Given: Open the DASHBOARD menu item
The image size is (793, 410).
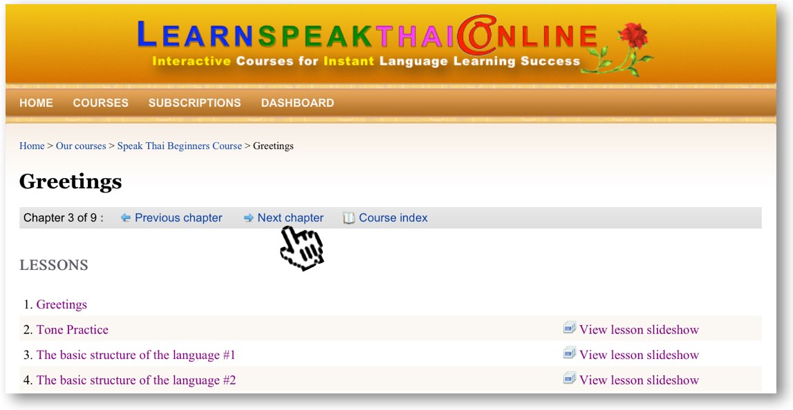Looking at the screenshot, I should [297, 103].
